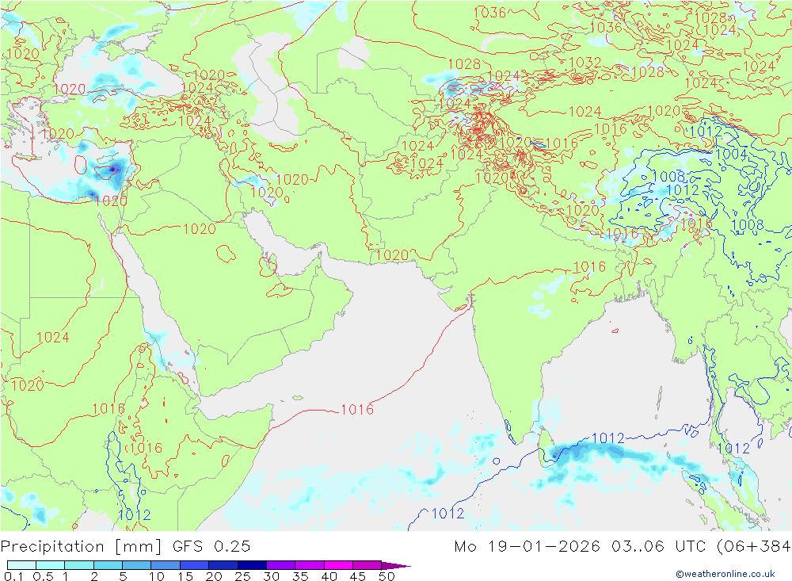Click the '1016' label over eastern India
This screenshot has width=792, height=581.
click(589, 266)
